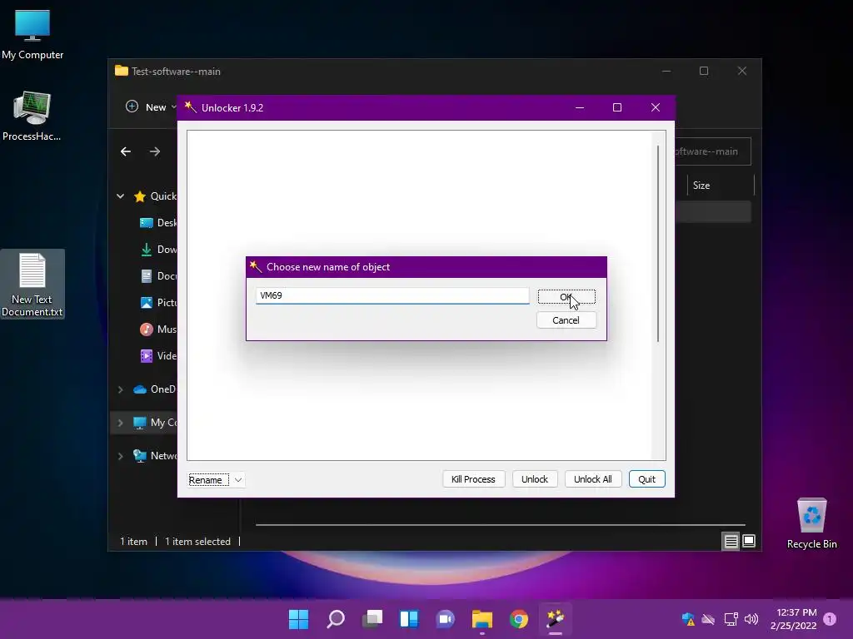Viewport: 853px width, 639px height.
Task: Open the Rename action dropdown
Action: pos(237,480)
